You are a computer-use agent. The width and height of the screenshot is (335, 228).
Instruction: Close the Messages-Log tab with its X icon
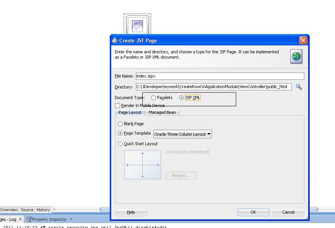(x=20, y=219)
